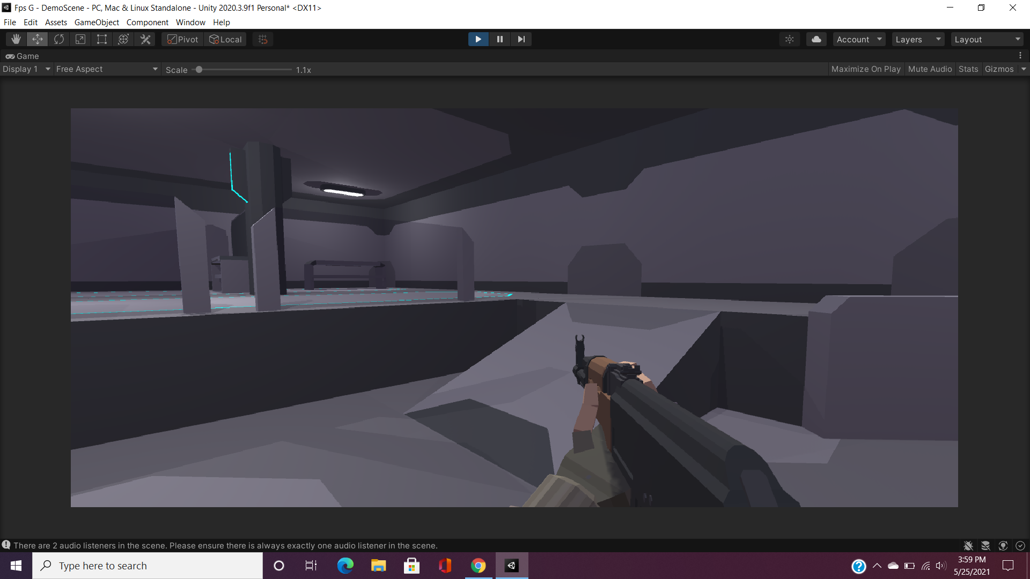Toggle the Stats overlay
Viewport: 1030px width, 579px height.
pyautogui.click(x=968, y=69)
